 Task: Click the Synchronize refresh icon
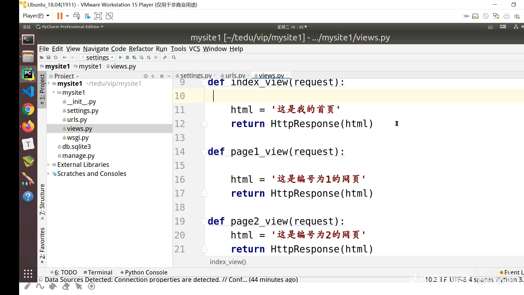tap(56, 57)
